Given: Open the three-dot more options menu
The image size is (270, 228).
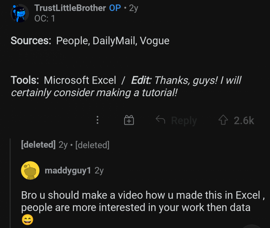Looking at the screenshot, I should click(97, 120).
